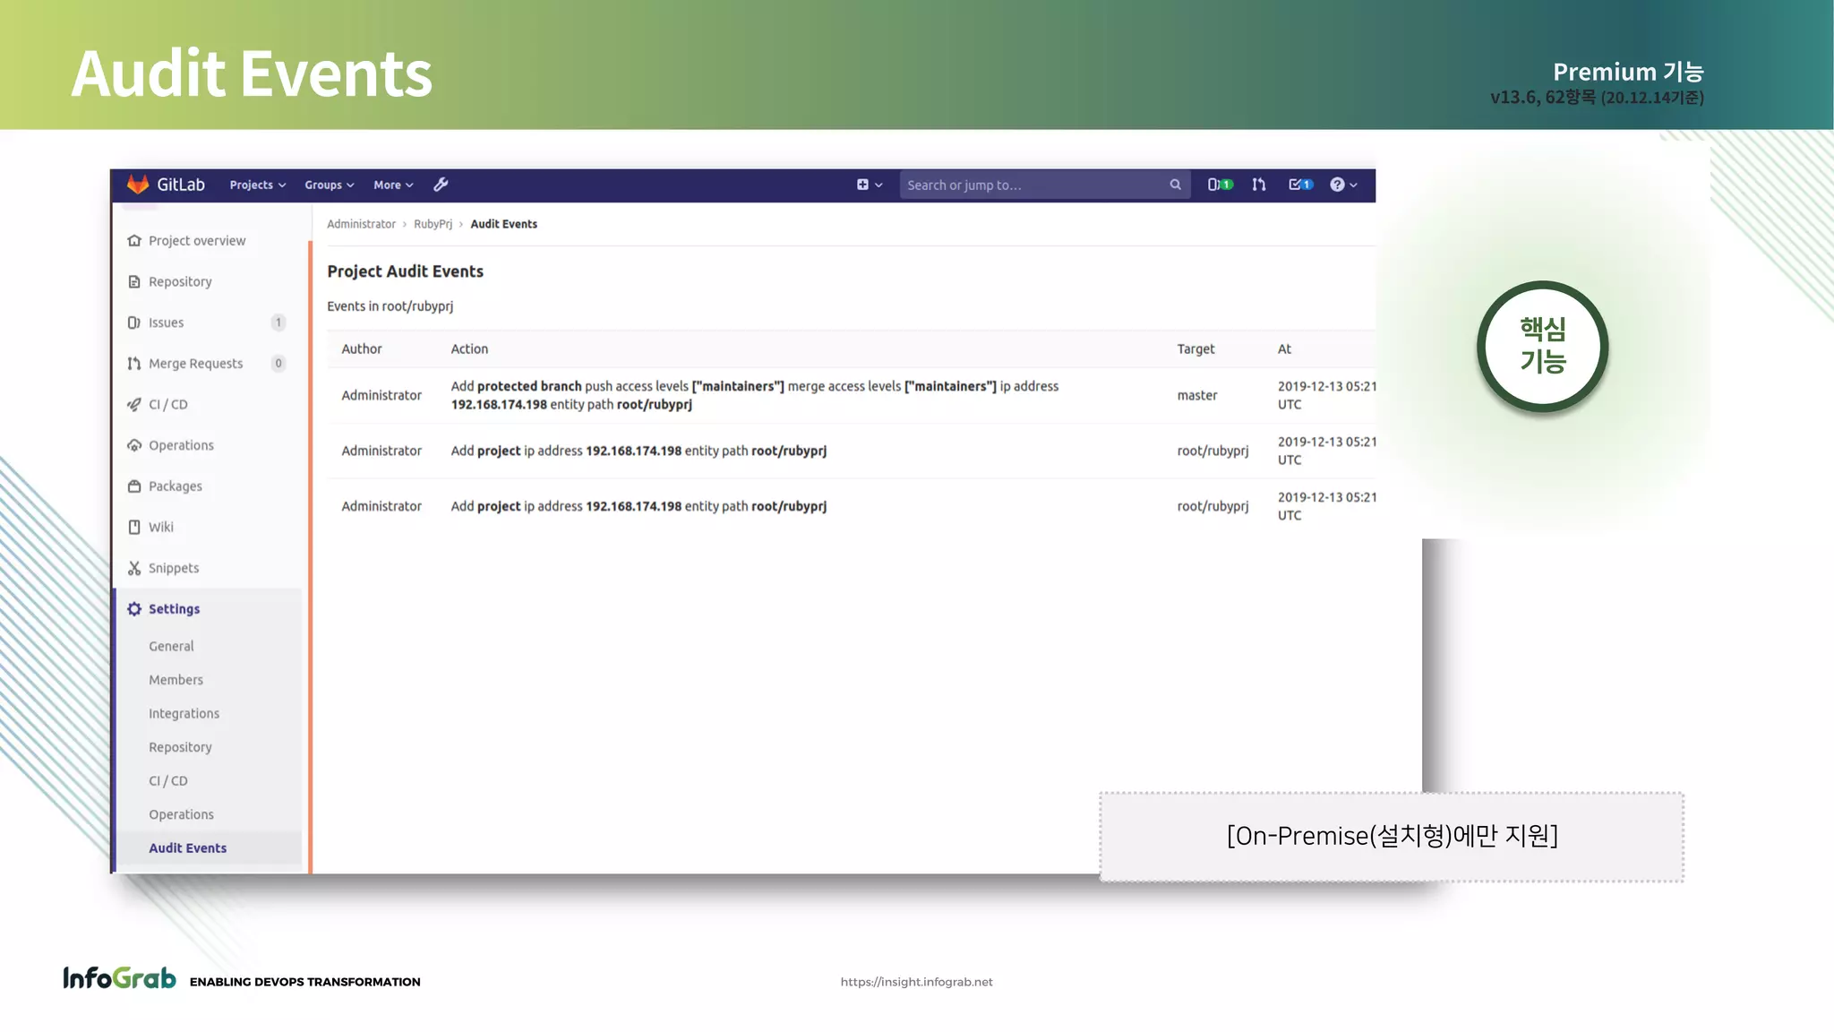
Task: Click Administrator in breadcrumb
Action: point(361,224)
